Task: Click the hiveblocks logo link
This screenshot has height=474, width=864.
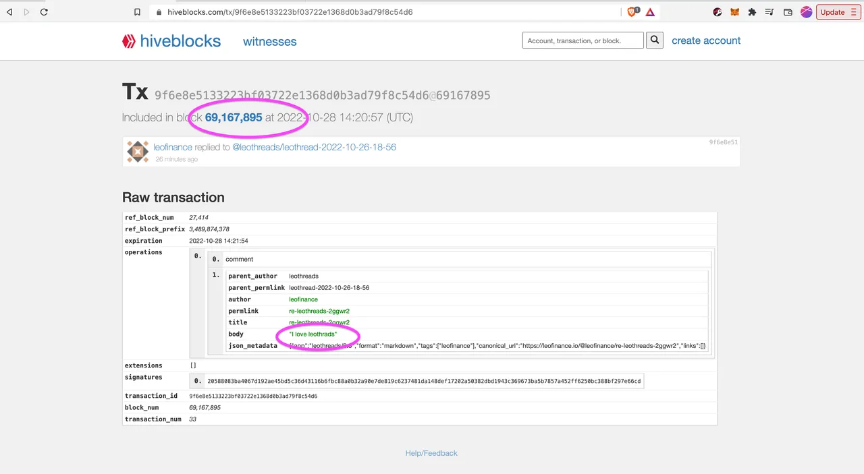Action: [171, 41]
